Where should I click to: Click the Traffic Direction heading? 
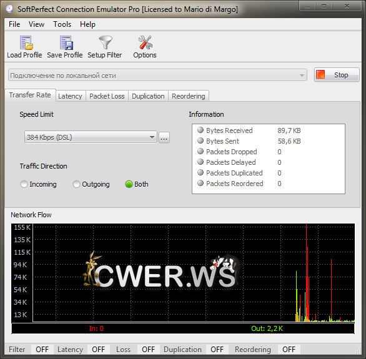tap(44, 166)
